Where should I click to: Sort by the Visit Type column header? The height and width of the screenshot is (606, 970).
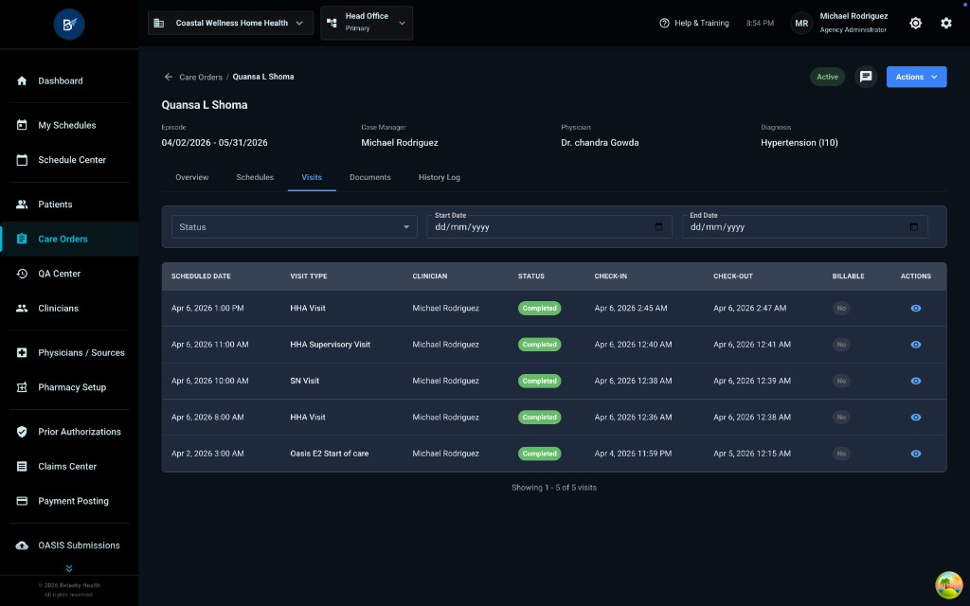[309, 276]
